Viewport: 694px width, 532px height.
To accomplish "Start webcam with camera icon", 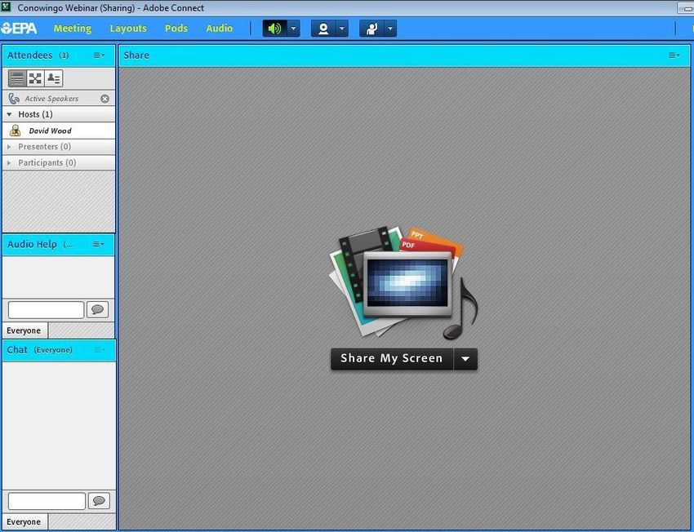I will click(323, 29).
